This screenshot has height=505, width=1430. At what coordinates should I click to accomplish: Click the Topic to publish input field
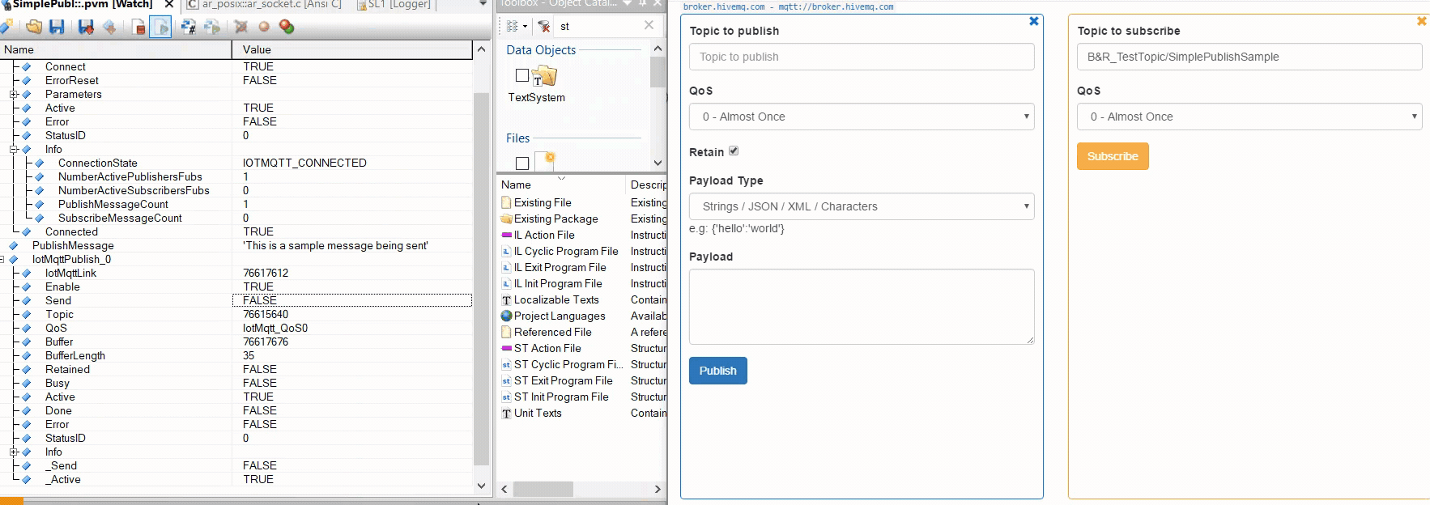862,57
